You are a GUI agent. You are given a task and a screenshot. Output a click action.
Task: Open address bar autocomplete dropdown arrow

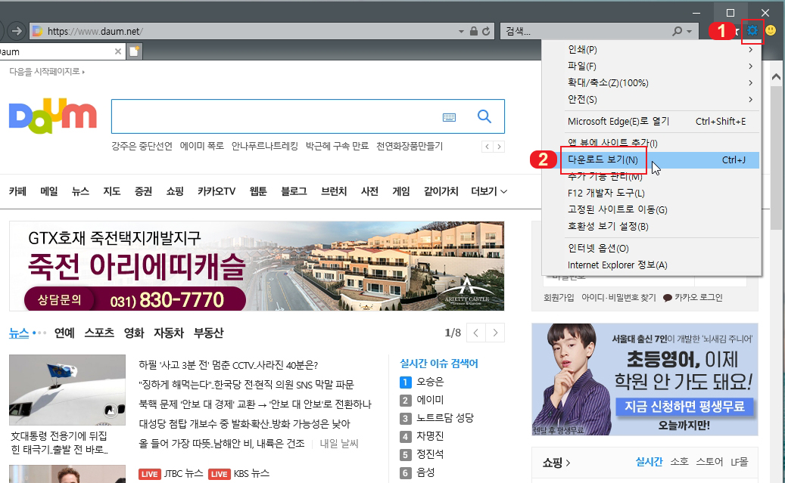(x=461, y=32)
